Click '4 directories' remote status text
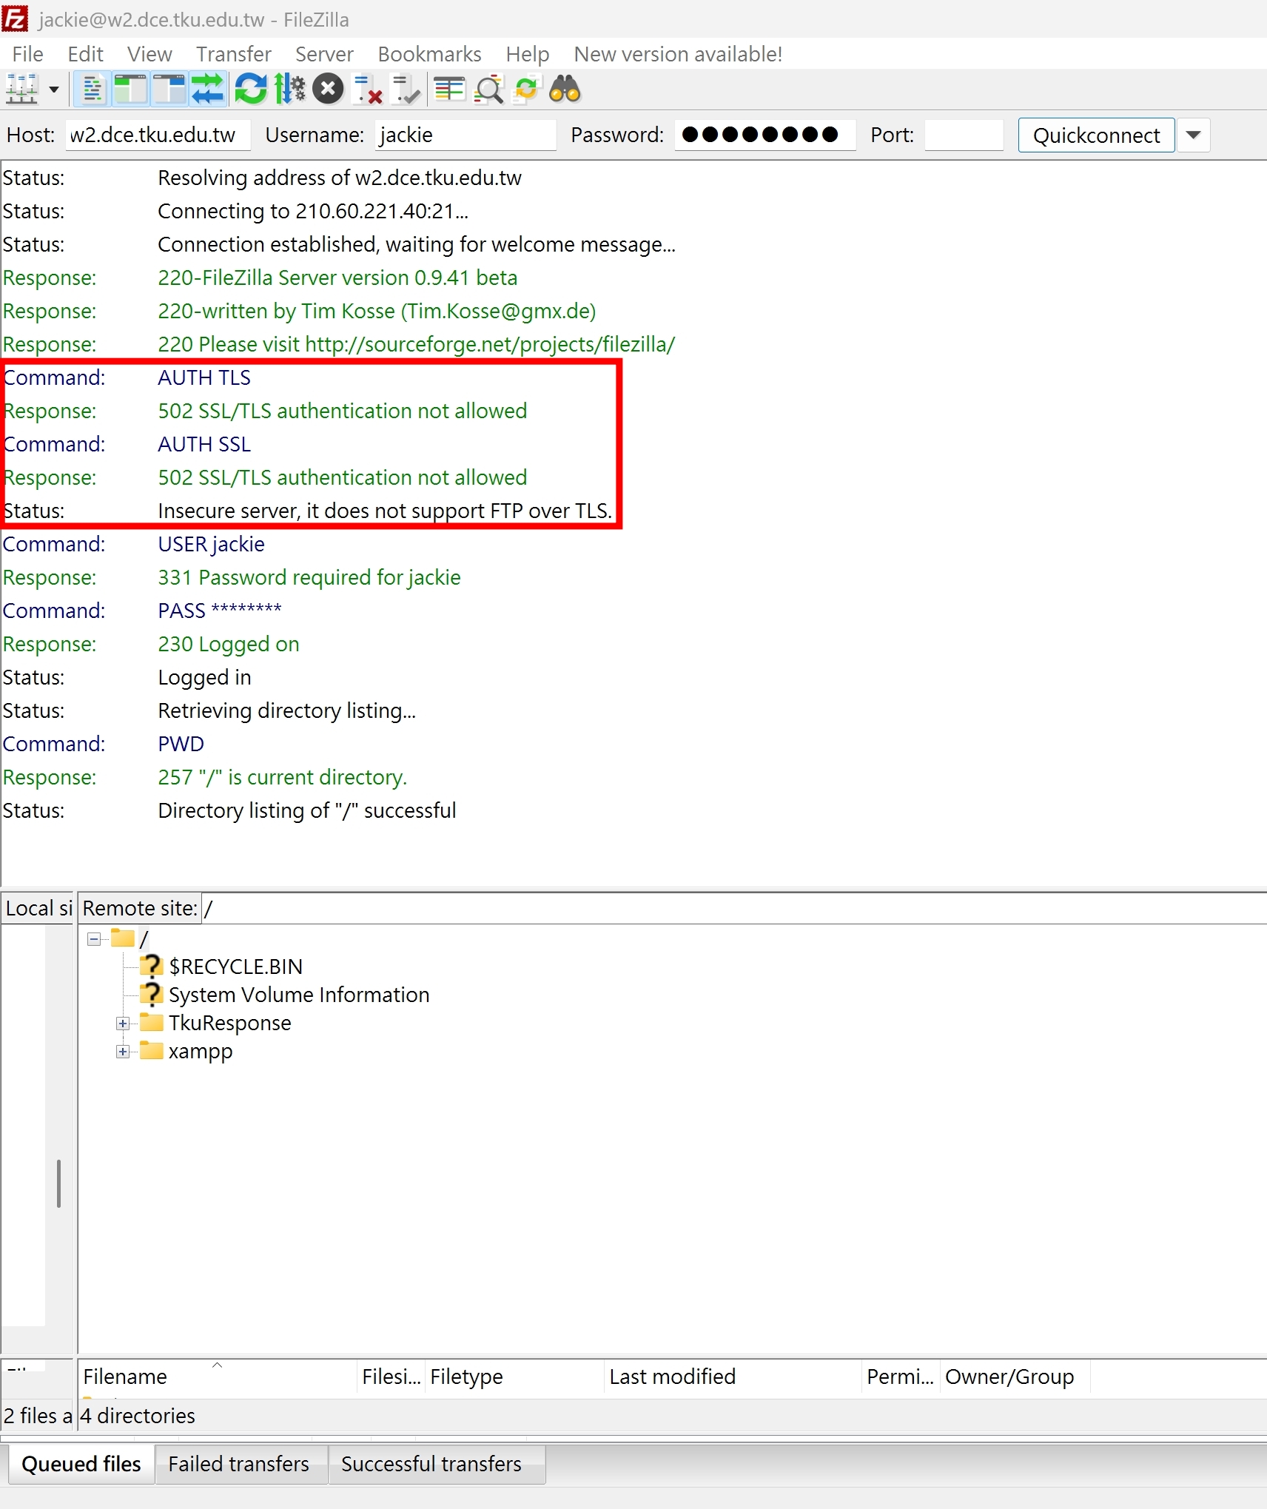This screenshot has width=1267, height=1509. point(138,1416)
